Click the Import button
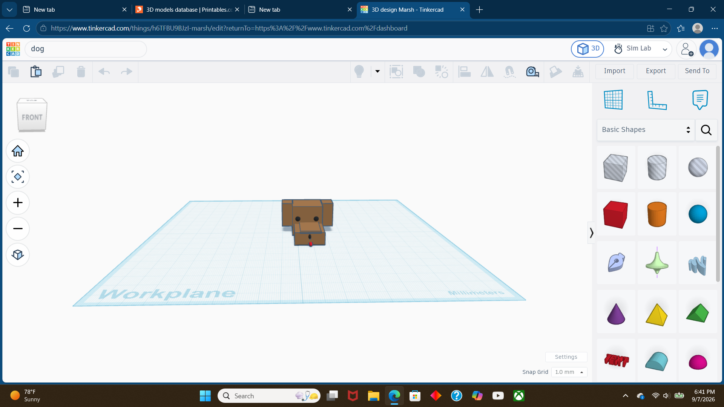 pos(614,71)
